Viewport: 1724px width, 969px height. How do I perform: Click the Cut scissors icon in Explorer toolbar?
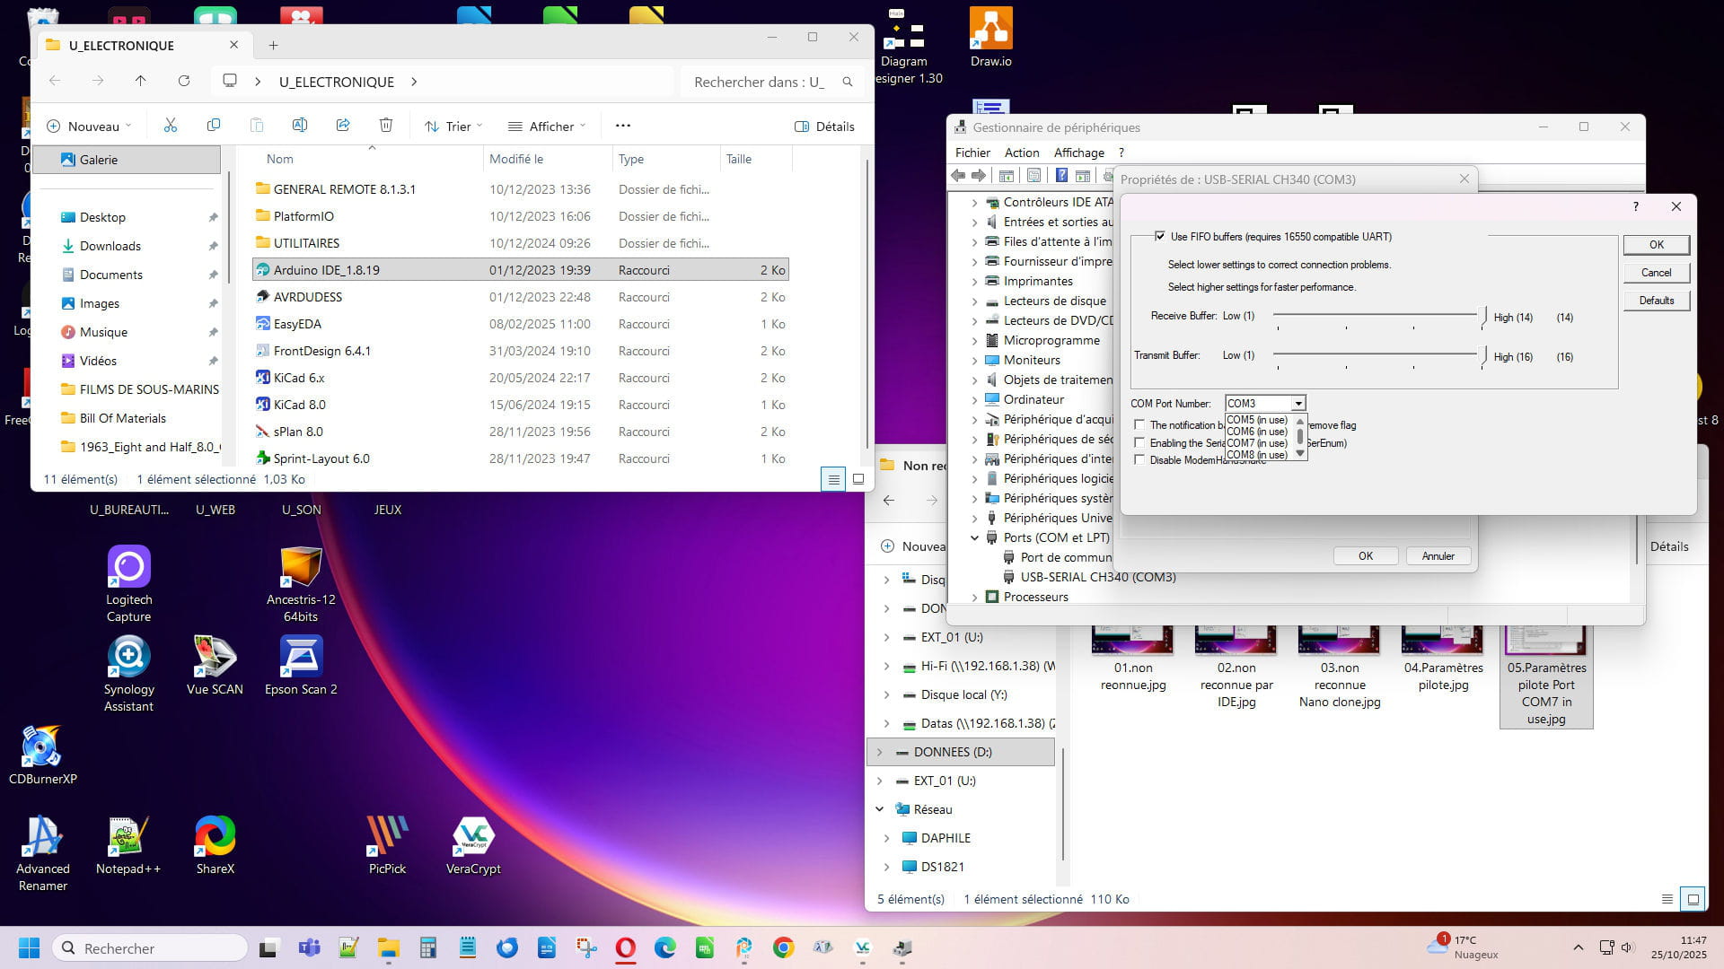[171, 126]
